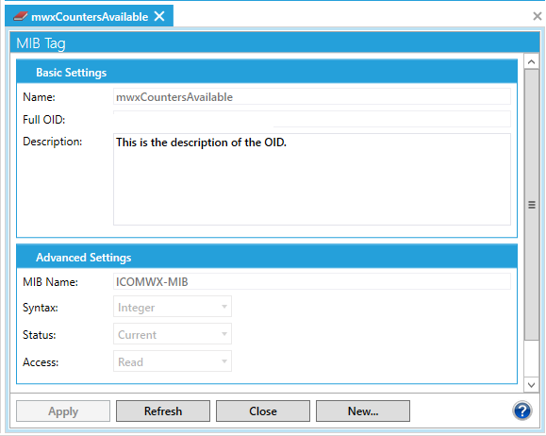
Task: Click the Full OID field
Action: tap(312, 119)
